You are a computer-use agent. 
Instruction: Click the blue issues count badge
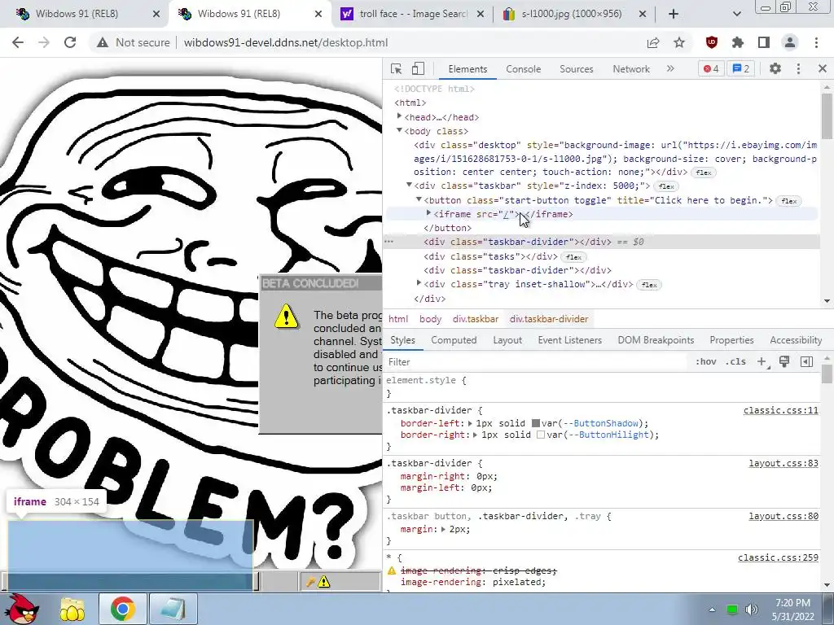[741, 68]
